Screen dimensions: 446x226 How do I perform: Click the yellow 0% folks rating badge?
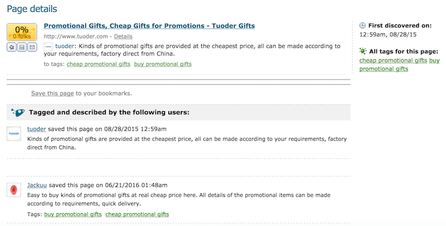point(22,32)
